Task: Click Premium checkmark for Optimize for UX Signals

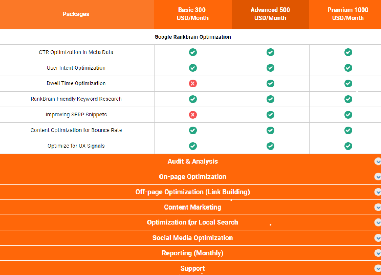Action: pyautogui.click(x=348, y=146)
